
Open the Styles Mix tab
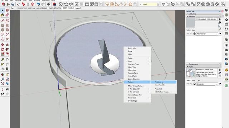(199, 80)
